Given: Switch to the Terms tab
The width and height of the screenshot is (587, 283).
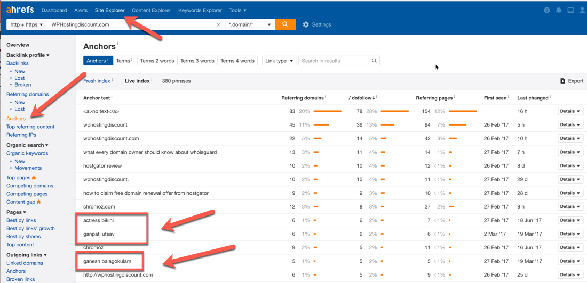Looking at the screenshot, I should click(x=124, y=61).
